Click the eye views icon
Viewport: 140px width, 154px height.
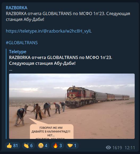point(108,148)
